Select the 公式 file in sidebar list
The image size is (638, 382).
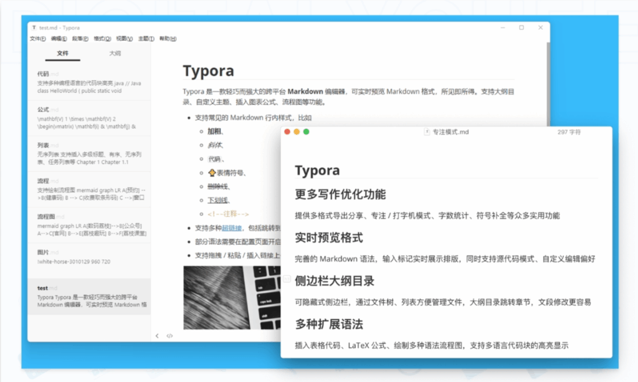[x=89, y=118]
